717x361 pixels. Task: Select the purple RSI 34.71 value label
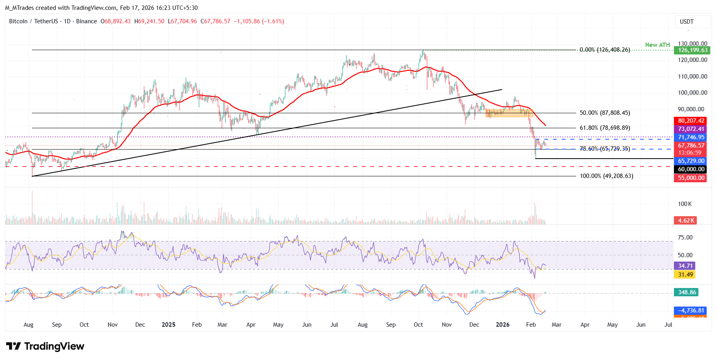(685, 266)
